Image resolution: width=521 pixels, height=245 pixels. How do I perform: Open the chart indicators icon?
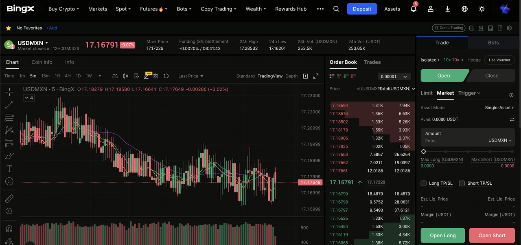coord(115,76)
